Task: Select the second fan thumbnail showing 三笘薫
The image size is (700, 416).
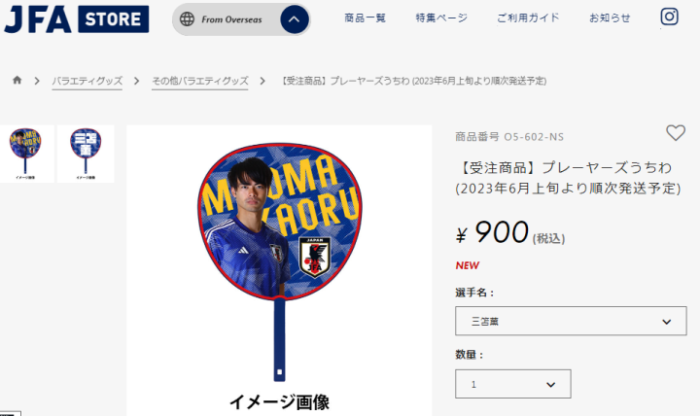Action: click(x=86, y=154)
